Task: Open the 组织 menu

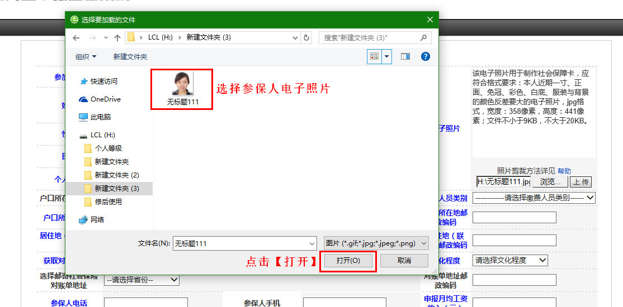Action: [x=86, y=57]
